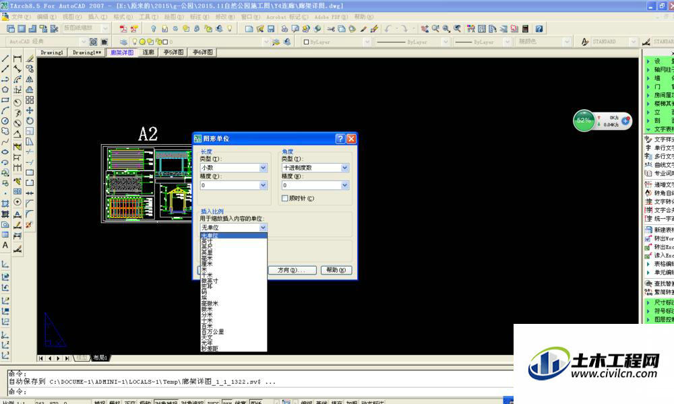Tick the 顺时针 clockwise checkbox
The width and height of the screenshot is (674, 404).
pyautogui.click(x=284, y=199)
